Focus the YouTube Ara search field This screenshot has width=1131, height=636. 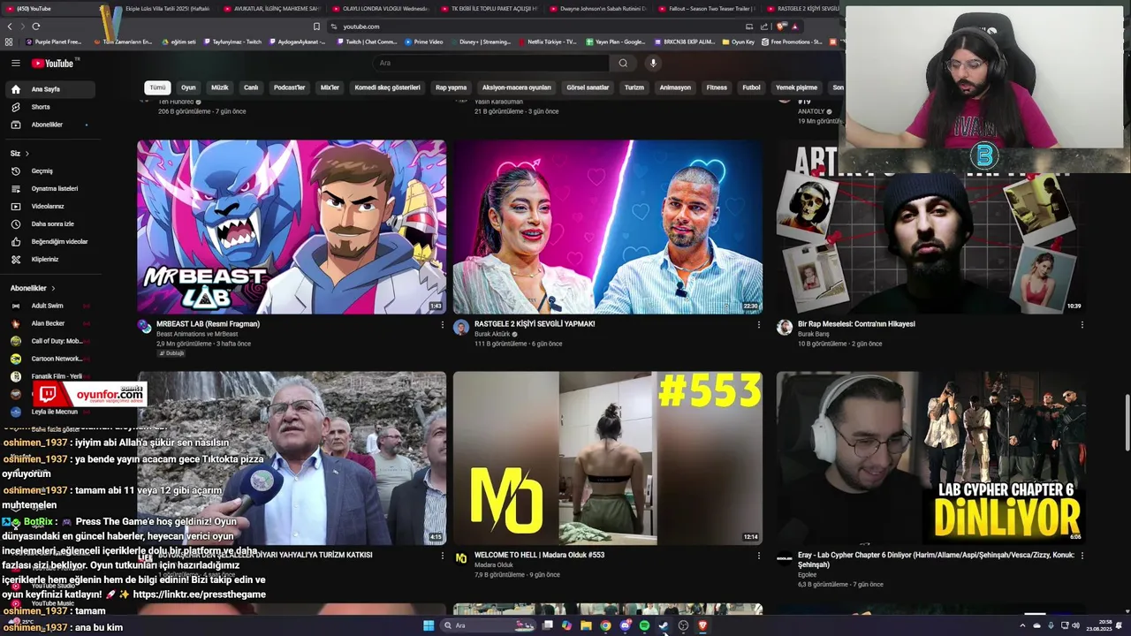click(491, 63)
